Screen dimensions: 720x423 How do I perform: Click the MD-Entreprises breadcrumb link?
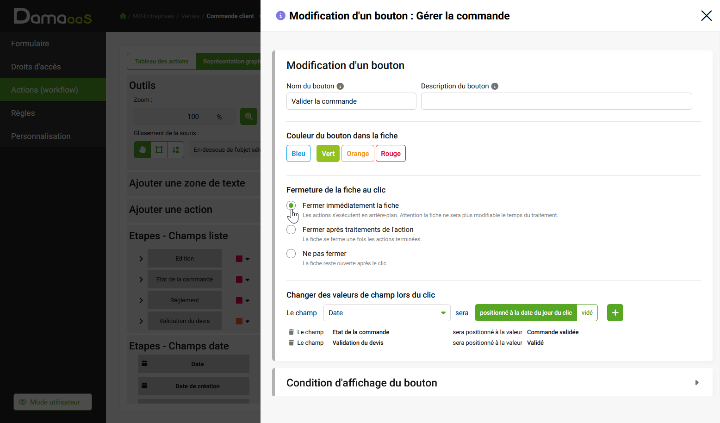[x=153, y=16]
